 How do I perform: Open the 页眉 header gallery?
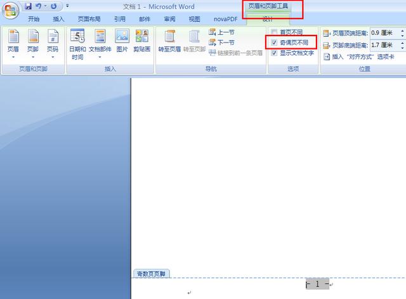point(13,44)
